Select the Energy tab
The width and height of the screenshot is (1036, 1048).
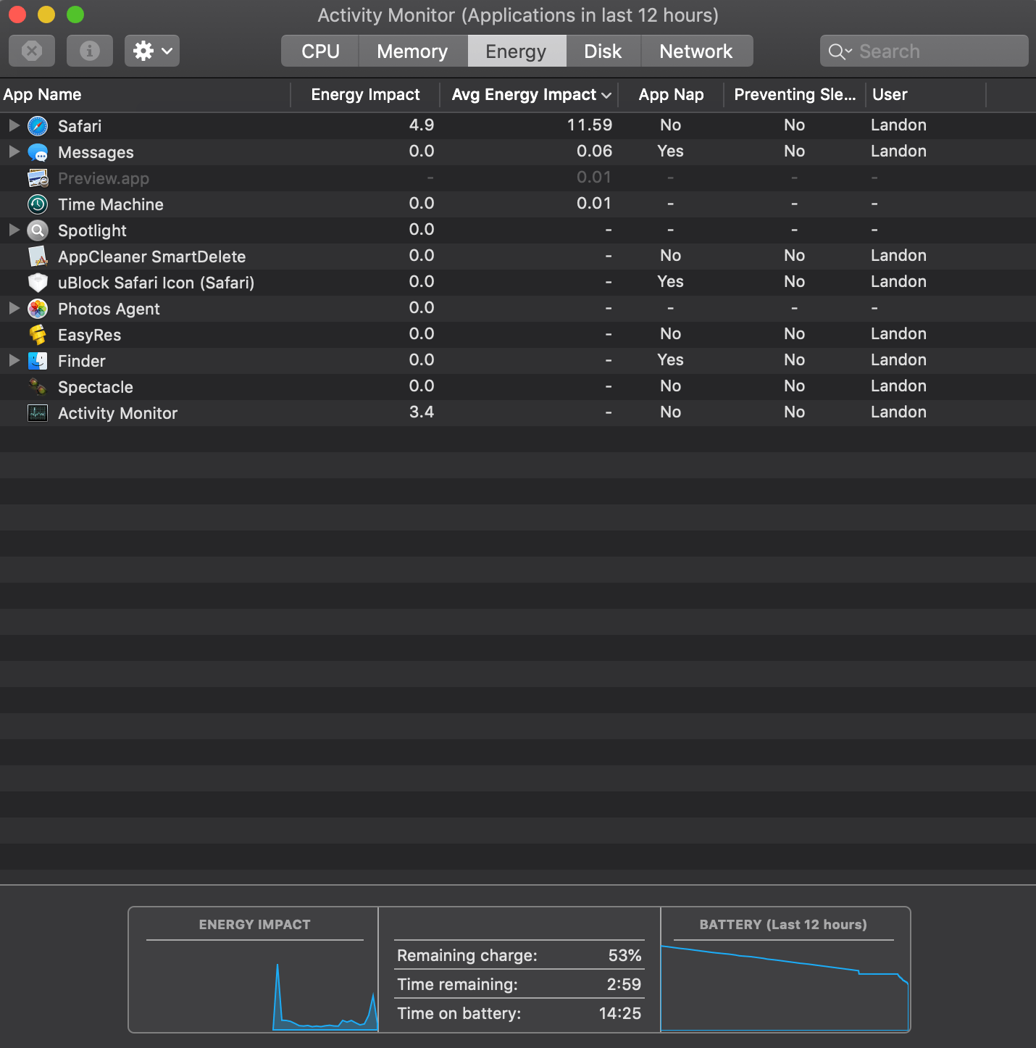(x=516, y=51)
